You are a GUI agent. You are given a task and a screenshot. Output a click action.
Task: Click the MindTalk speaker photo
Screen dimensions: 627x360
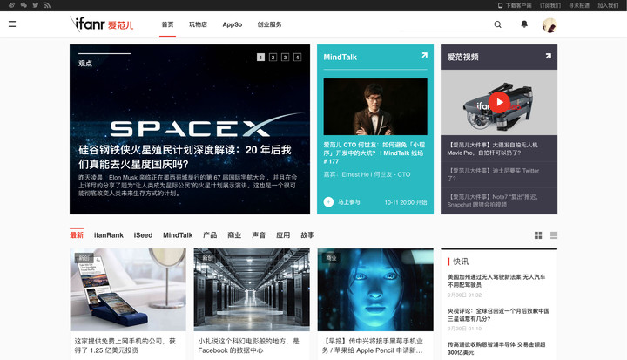click(x=375, y=106)
